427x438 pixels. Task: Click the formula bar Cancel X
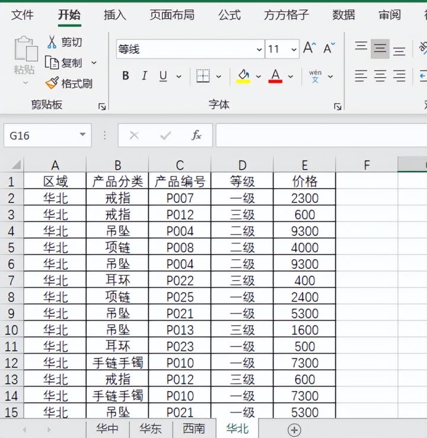134,135
